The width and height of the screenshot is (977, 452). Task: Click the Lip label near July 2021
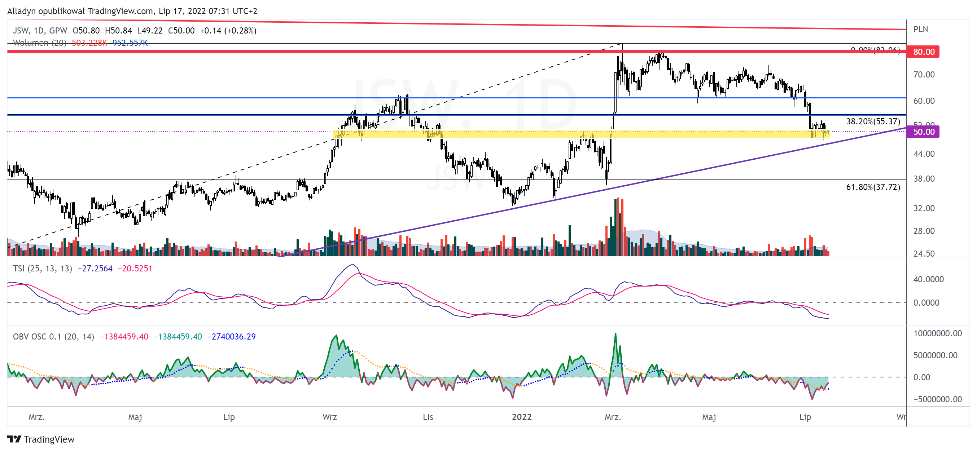[x=229, y=417]
